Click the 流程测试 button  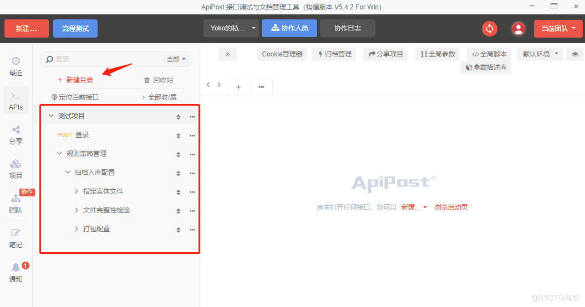75,28
